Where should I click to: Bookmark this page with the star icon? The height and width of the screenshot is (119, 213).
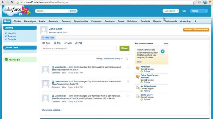(194, 2)
